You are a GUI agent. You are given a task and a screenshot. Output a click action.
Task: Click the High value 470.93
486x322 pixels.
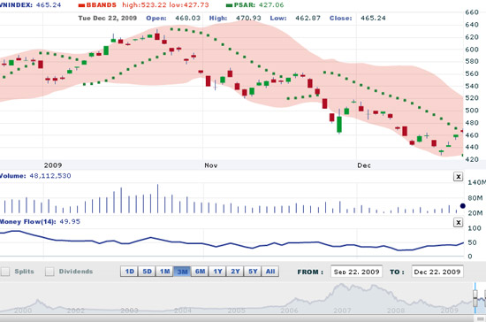248,18
